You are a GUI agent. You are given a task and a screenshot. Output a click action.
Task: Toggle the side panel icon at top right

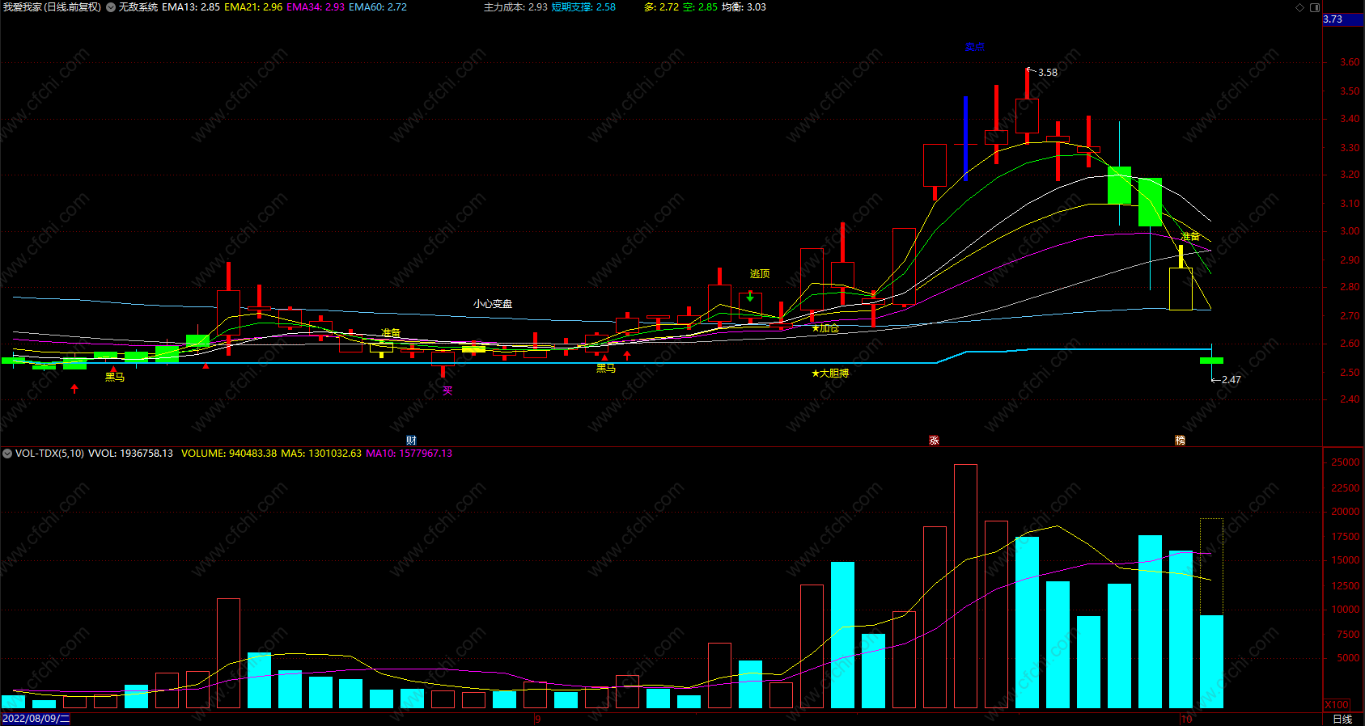[1315, 7]
